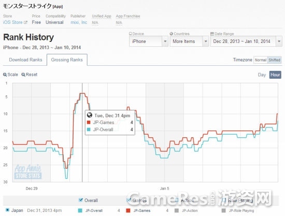The image size is (285, 216).
Task: Click the Countries globe icon label
Action: click(x=171, y=34)
